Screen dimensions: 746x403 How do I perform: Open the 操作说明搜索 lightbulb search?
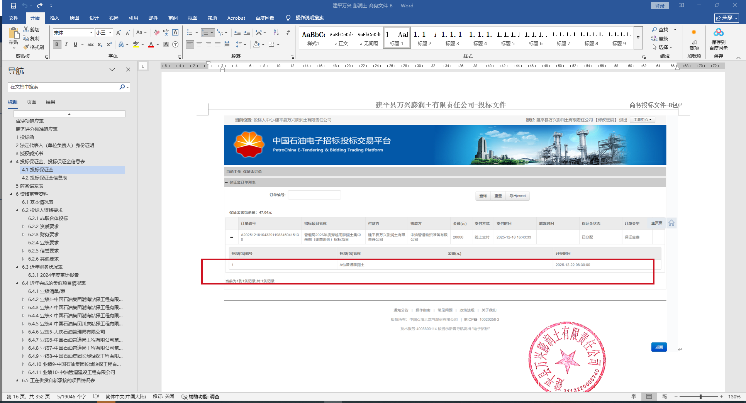click(x=305, y=18)
